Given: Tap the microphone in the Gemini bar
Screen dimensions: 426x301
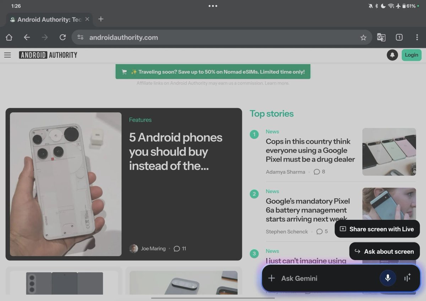Looking at the screenshot, I should [388, 278].
